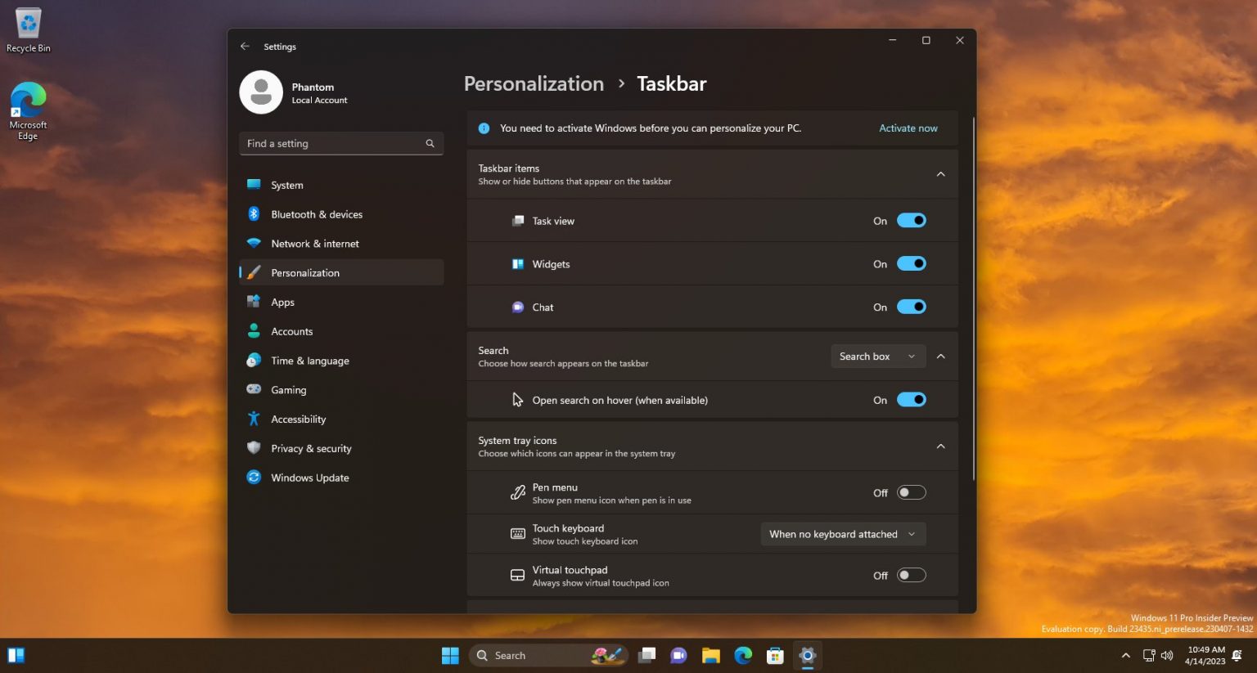1257x673 pixels.
Task: Click the back arrow in Settings
Action: pos(245,46)
